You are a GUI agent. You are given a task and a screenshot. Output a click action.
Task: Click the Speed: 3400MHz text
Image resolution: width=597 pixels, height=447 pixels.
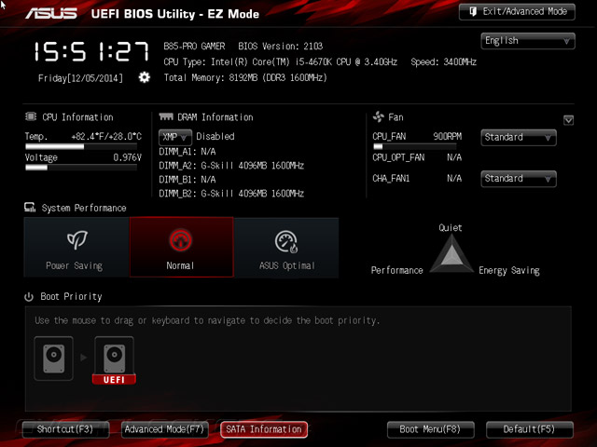444,62
